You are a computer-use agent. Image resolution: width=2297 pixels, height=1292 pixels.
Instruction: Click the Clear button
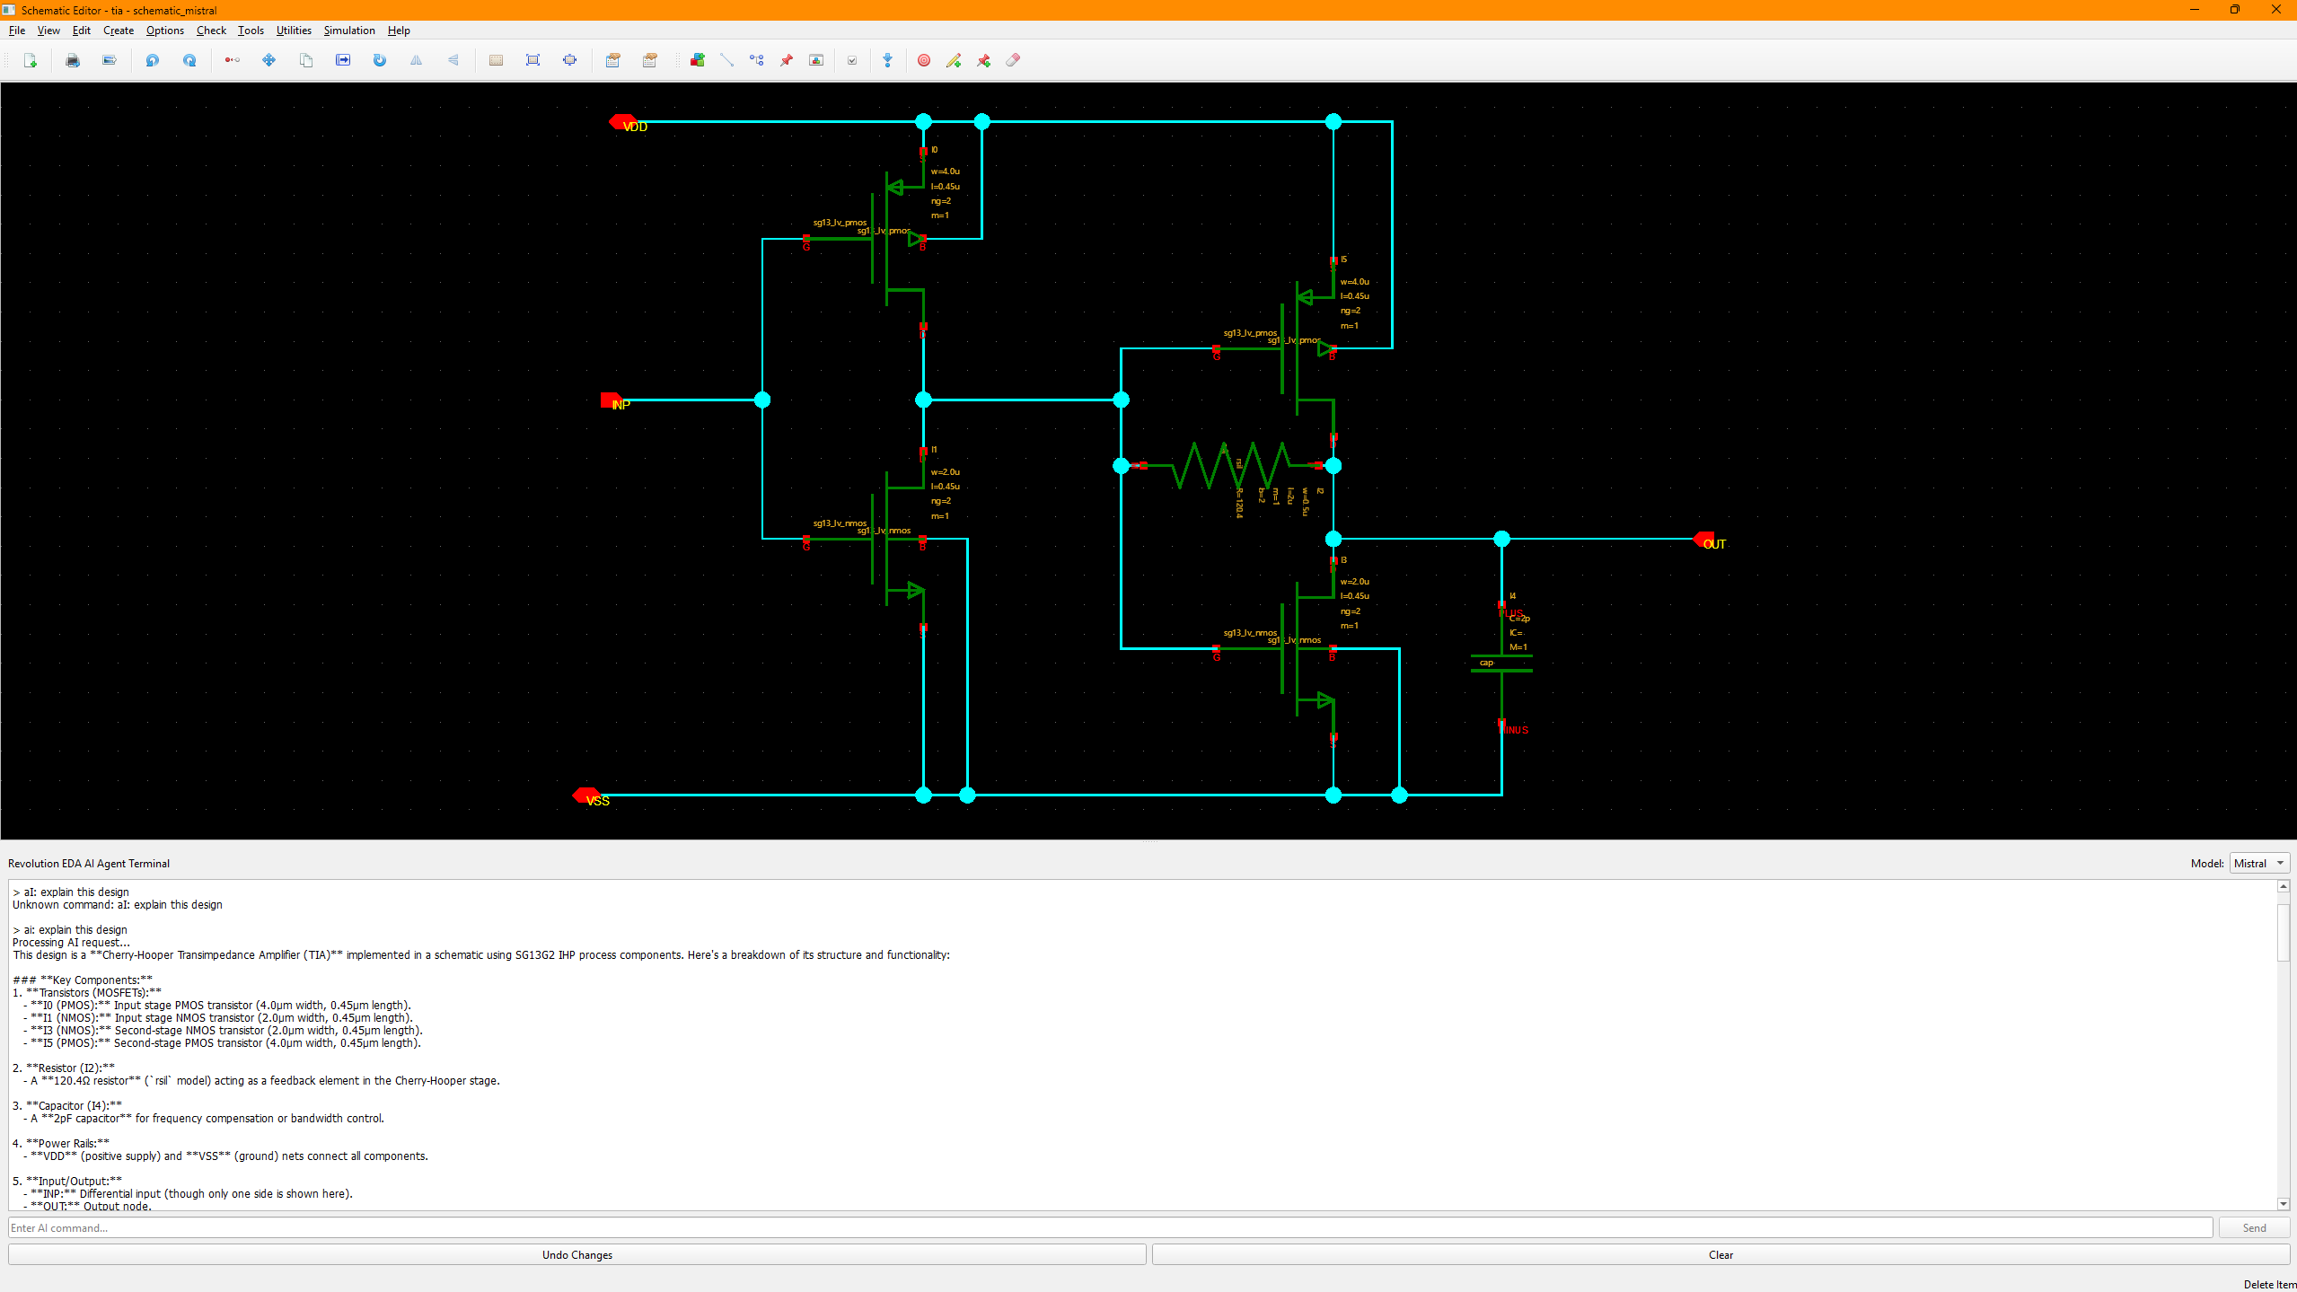point(1721,1255)
